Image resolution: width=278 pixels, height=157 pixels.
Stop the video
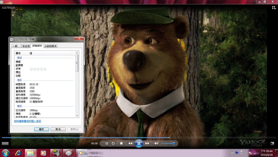pyautogui.click(x=121, y=143)
